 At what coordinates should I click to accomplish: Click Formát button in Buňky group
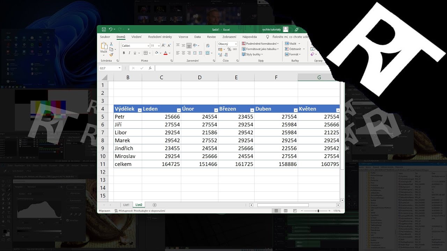pos(293,54)
